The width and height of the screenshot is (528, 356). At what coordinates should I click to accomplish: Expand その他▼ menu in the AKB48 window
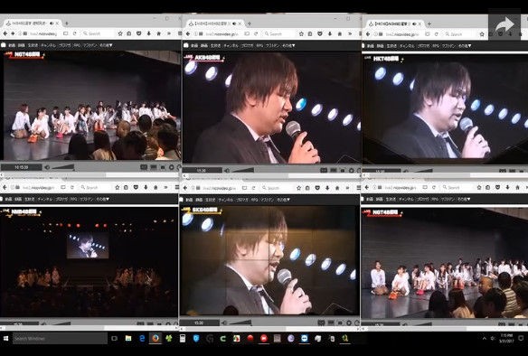coord(288,45)
